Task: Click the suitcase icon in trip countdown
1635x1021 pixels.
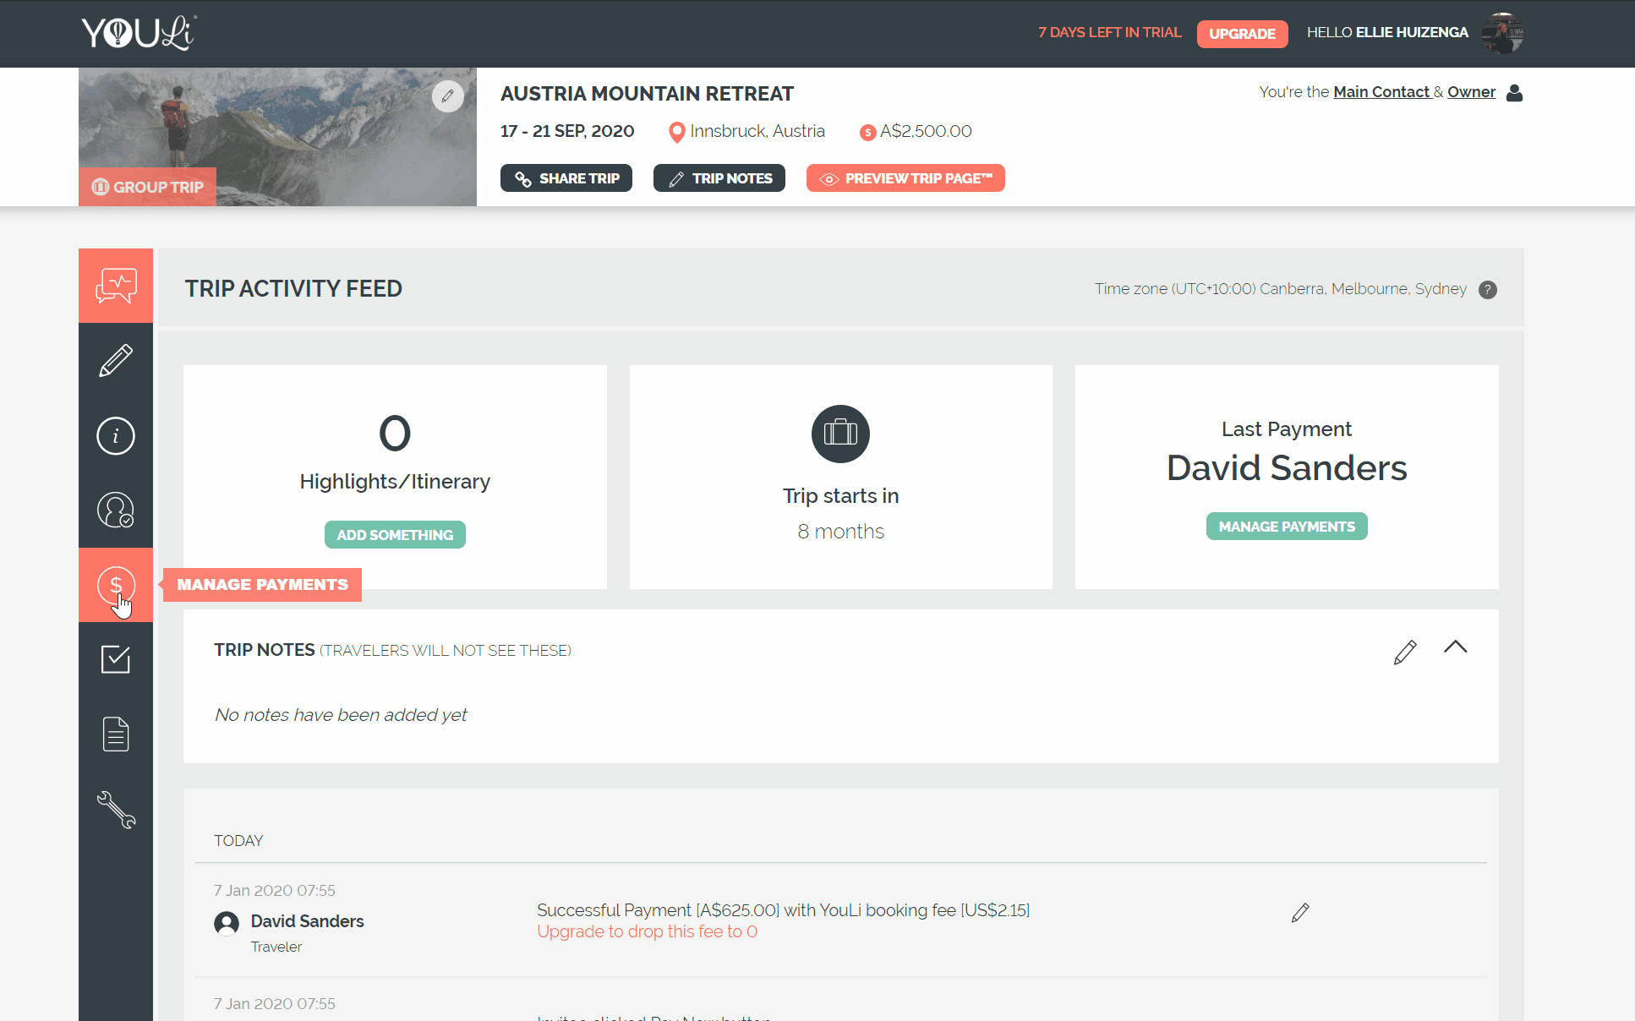Action: [840, 434]
